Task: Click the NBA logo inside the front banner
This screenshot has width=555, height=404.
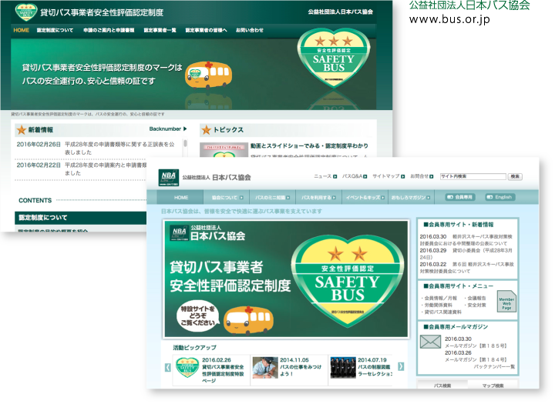Action: pos(179,233)
